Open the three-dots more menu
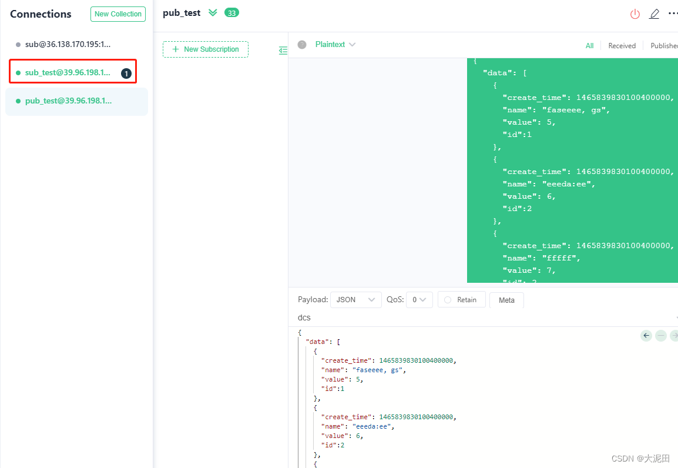This screenshot has height=468, width=678. tap(673, 14)
